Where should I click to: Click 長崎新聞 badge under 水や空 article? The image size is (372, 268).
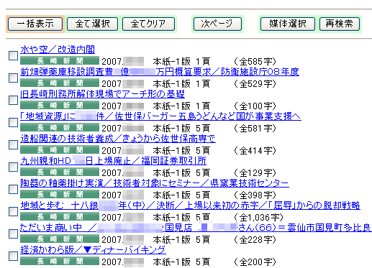click(x=60, y=61)
